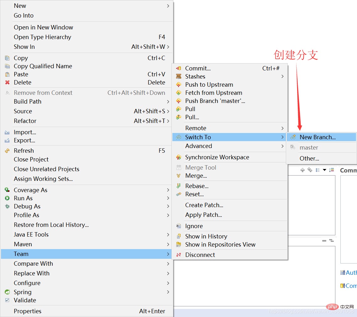Choose Go Into menu entry
357x317 pixels.
(87, 15)
